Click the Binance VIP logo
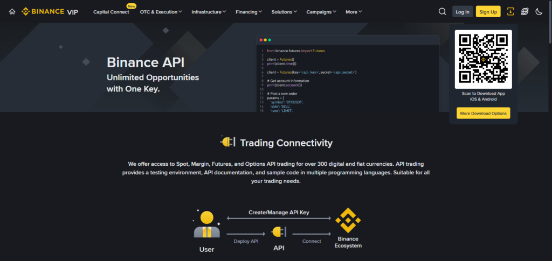The height and width of the screenshot is (261, 552). tap(50, 12)
